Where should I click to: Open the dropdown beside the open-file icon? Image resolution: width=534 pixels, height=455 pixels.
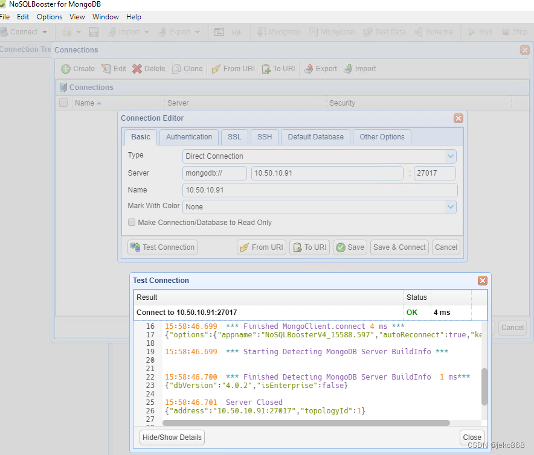tap(79, 32)
